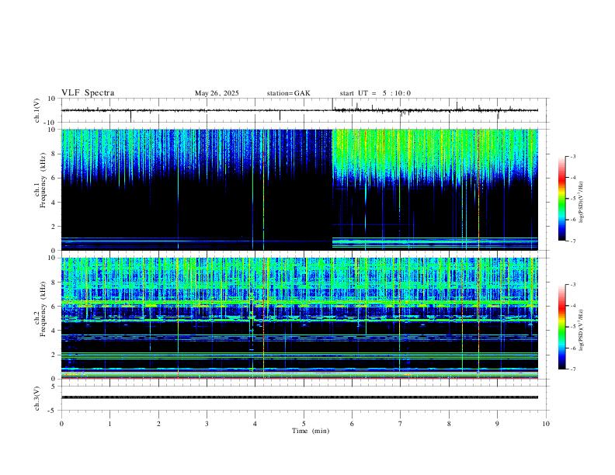Click the 'ch.1(V)' waveform axis label
615x475 pixels.
tap(37, 110)
